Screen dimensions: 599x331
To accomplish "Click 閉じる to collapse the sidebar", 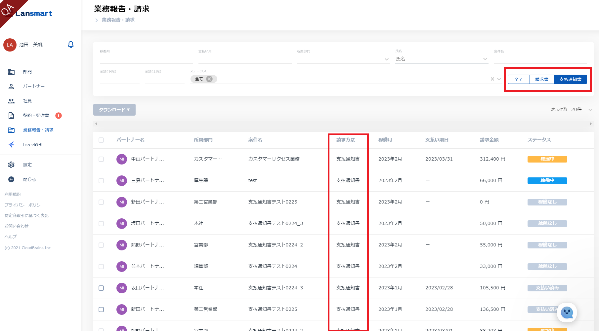I will tap(29, 180).
